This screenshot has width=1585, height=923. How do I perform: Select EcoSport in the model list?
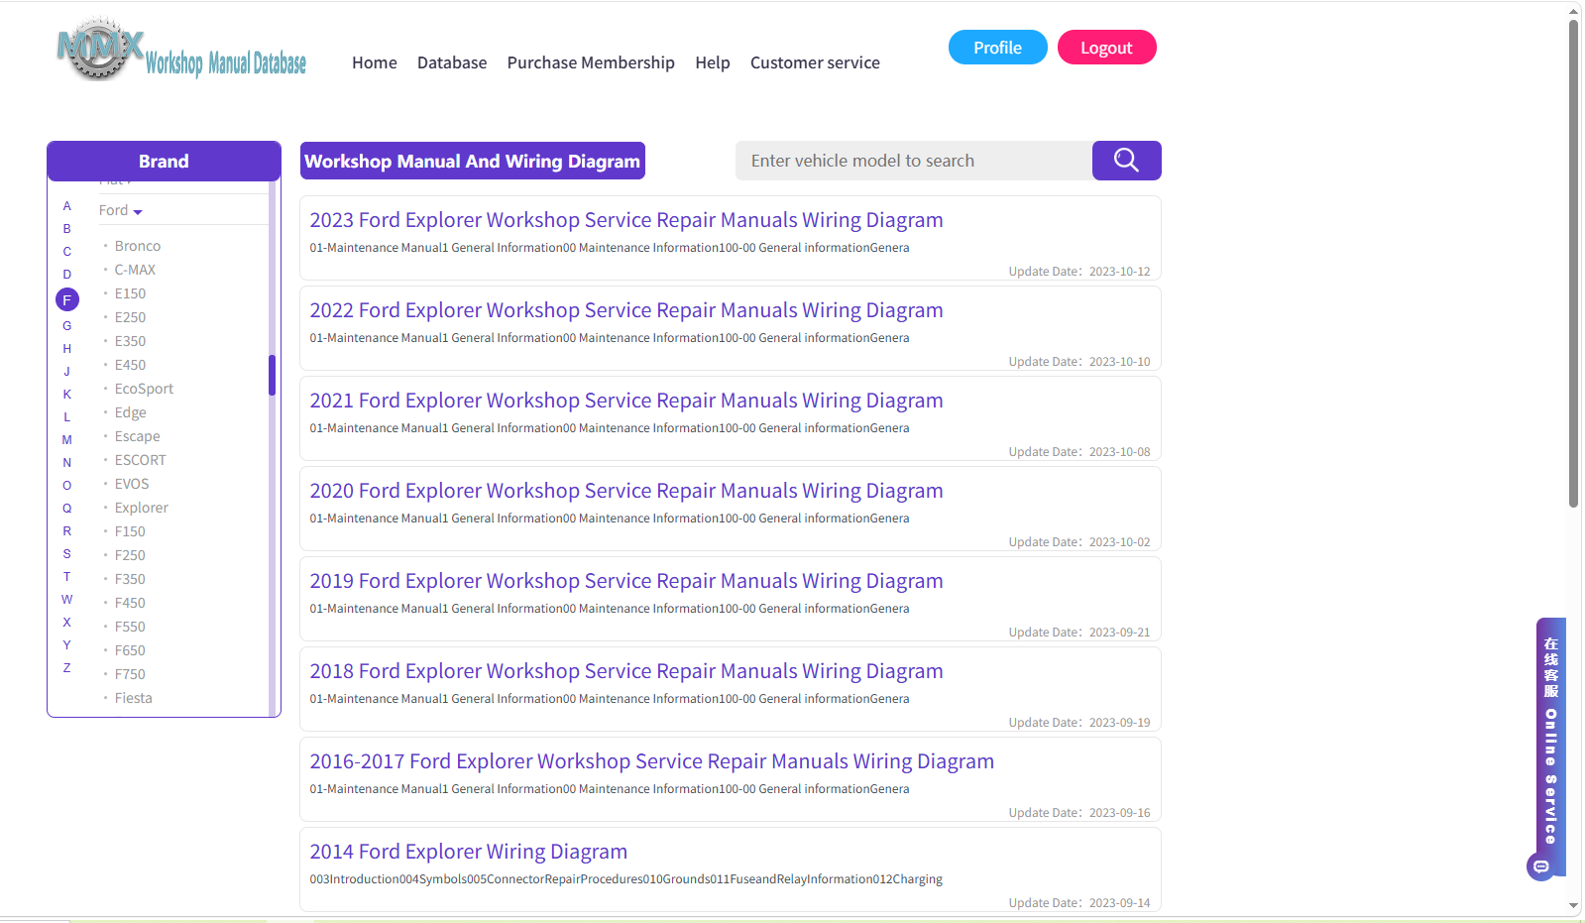144,389
